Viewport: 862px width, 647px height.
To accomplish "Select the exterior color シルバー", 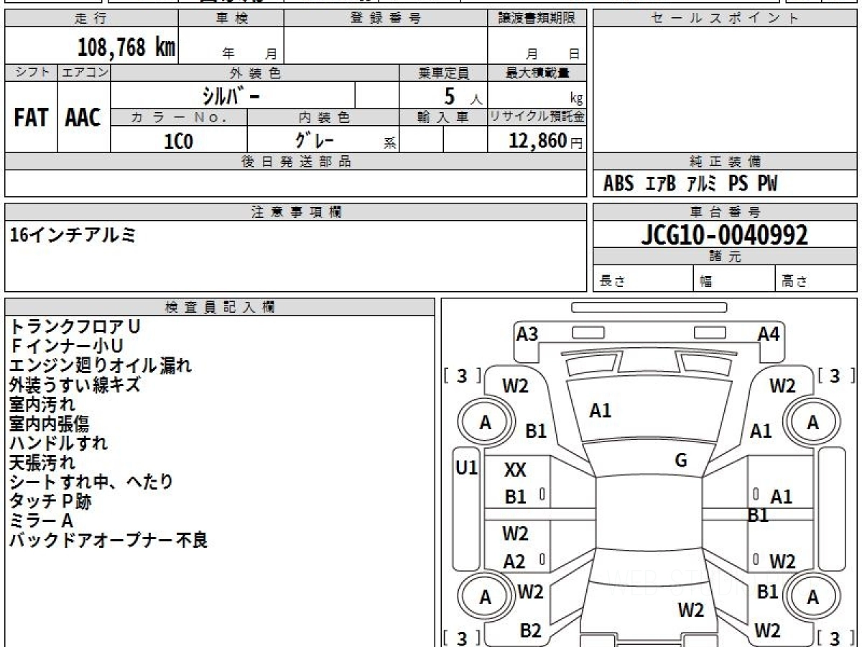I will 233,96.
